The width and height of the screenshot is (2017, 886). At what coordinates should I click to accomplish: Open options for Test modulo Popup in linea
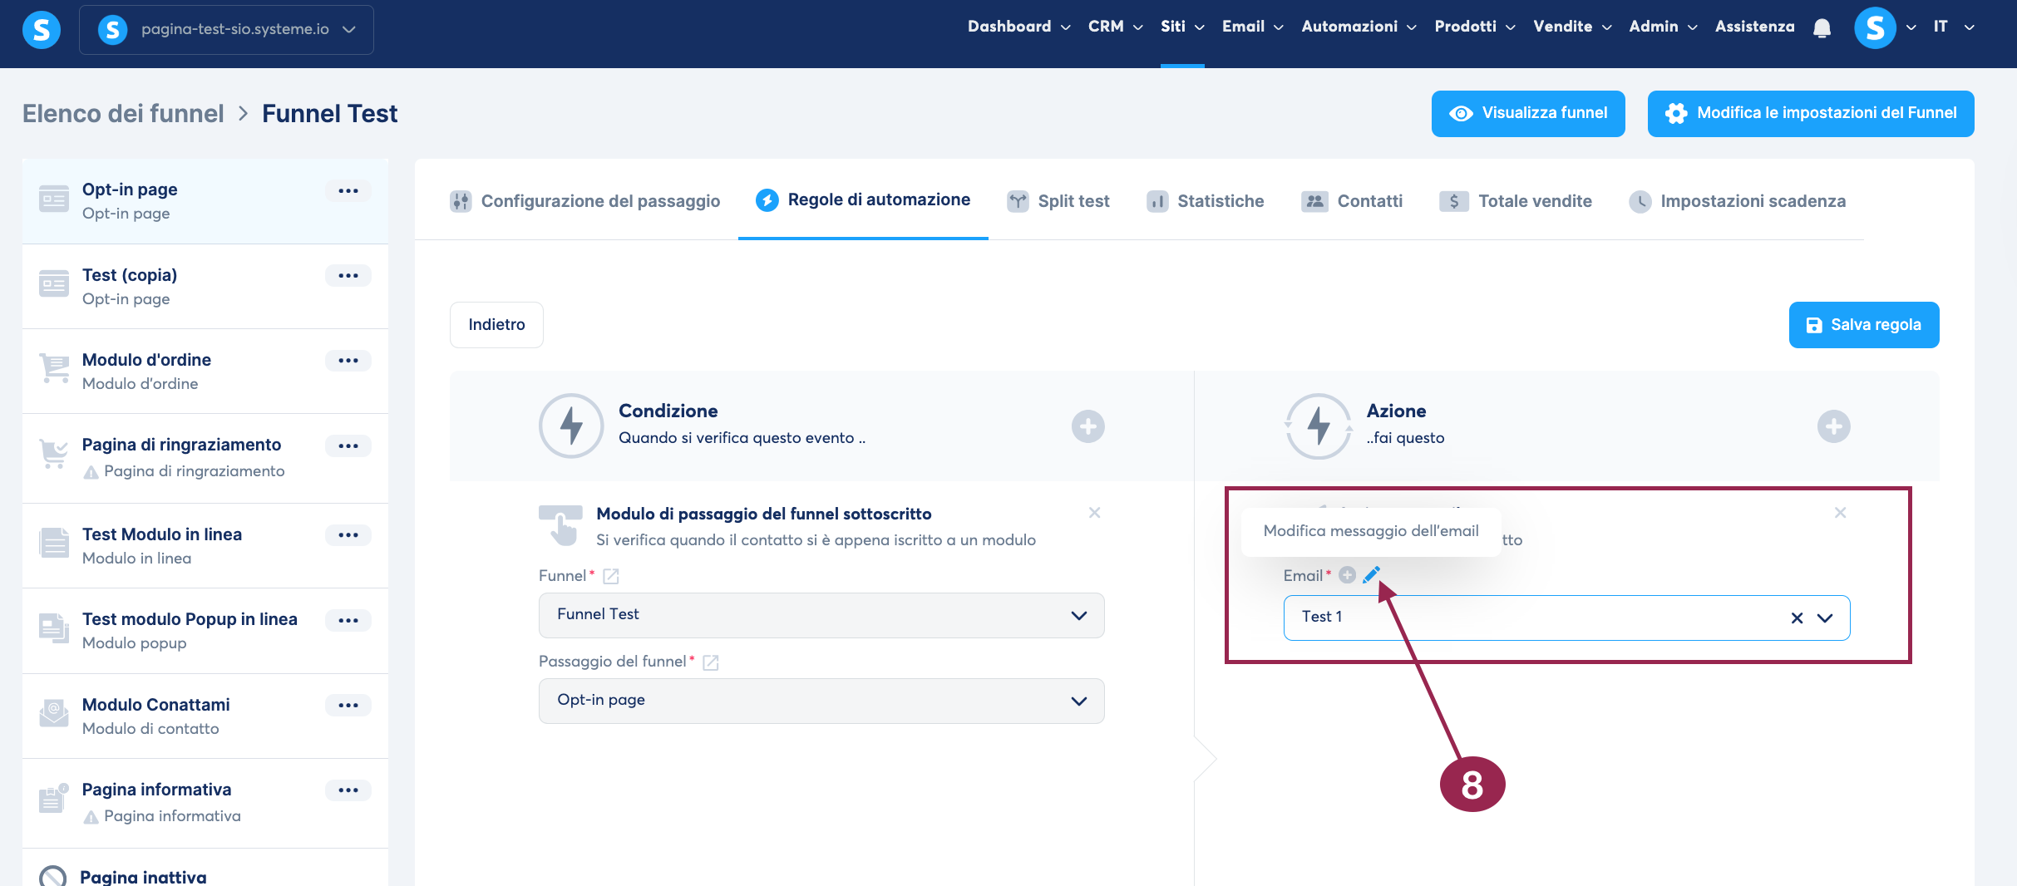(348, 621)
